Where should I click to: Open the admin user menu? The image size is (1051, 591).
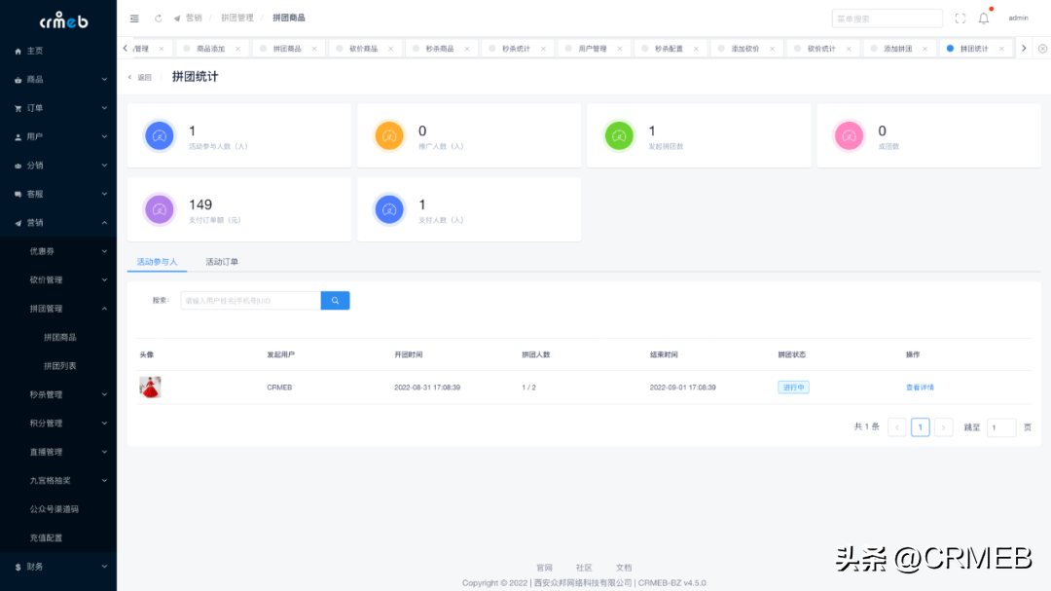(1018, 18)
